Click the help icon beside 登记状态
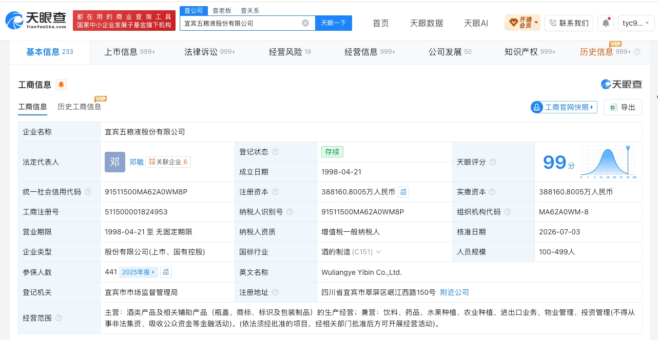 click(275, 152)
